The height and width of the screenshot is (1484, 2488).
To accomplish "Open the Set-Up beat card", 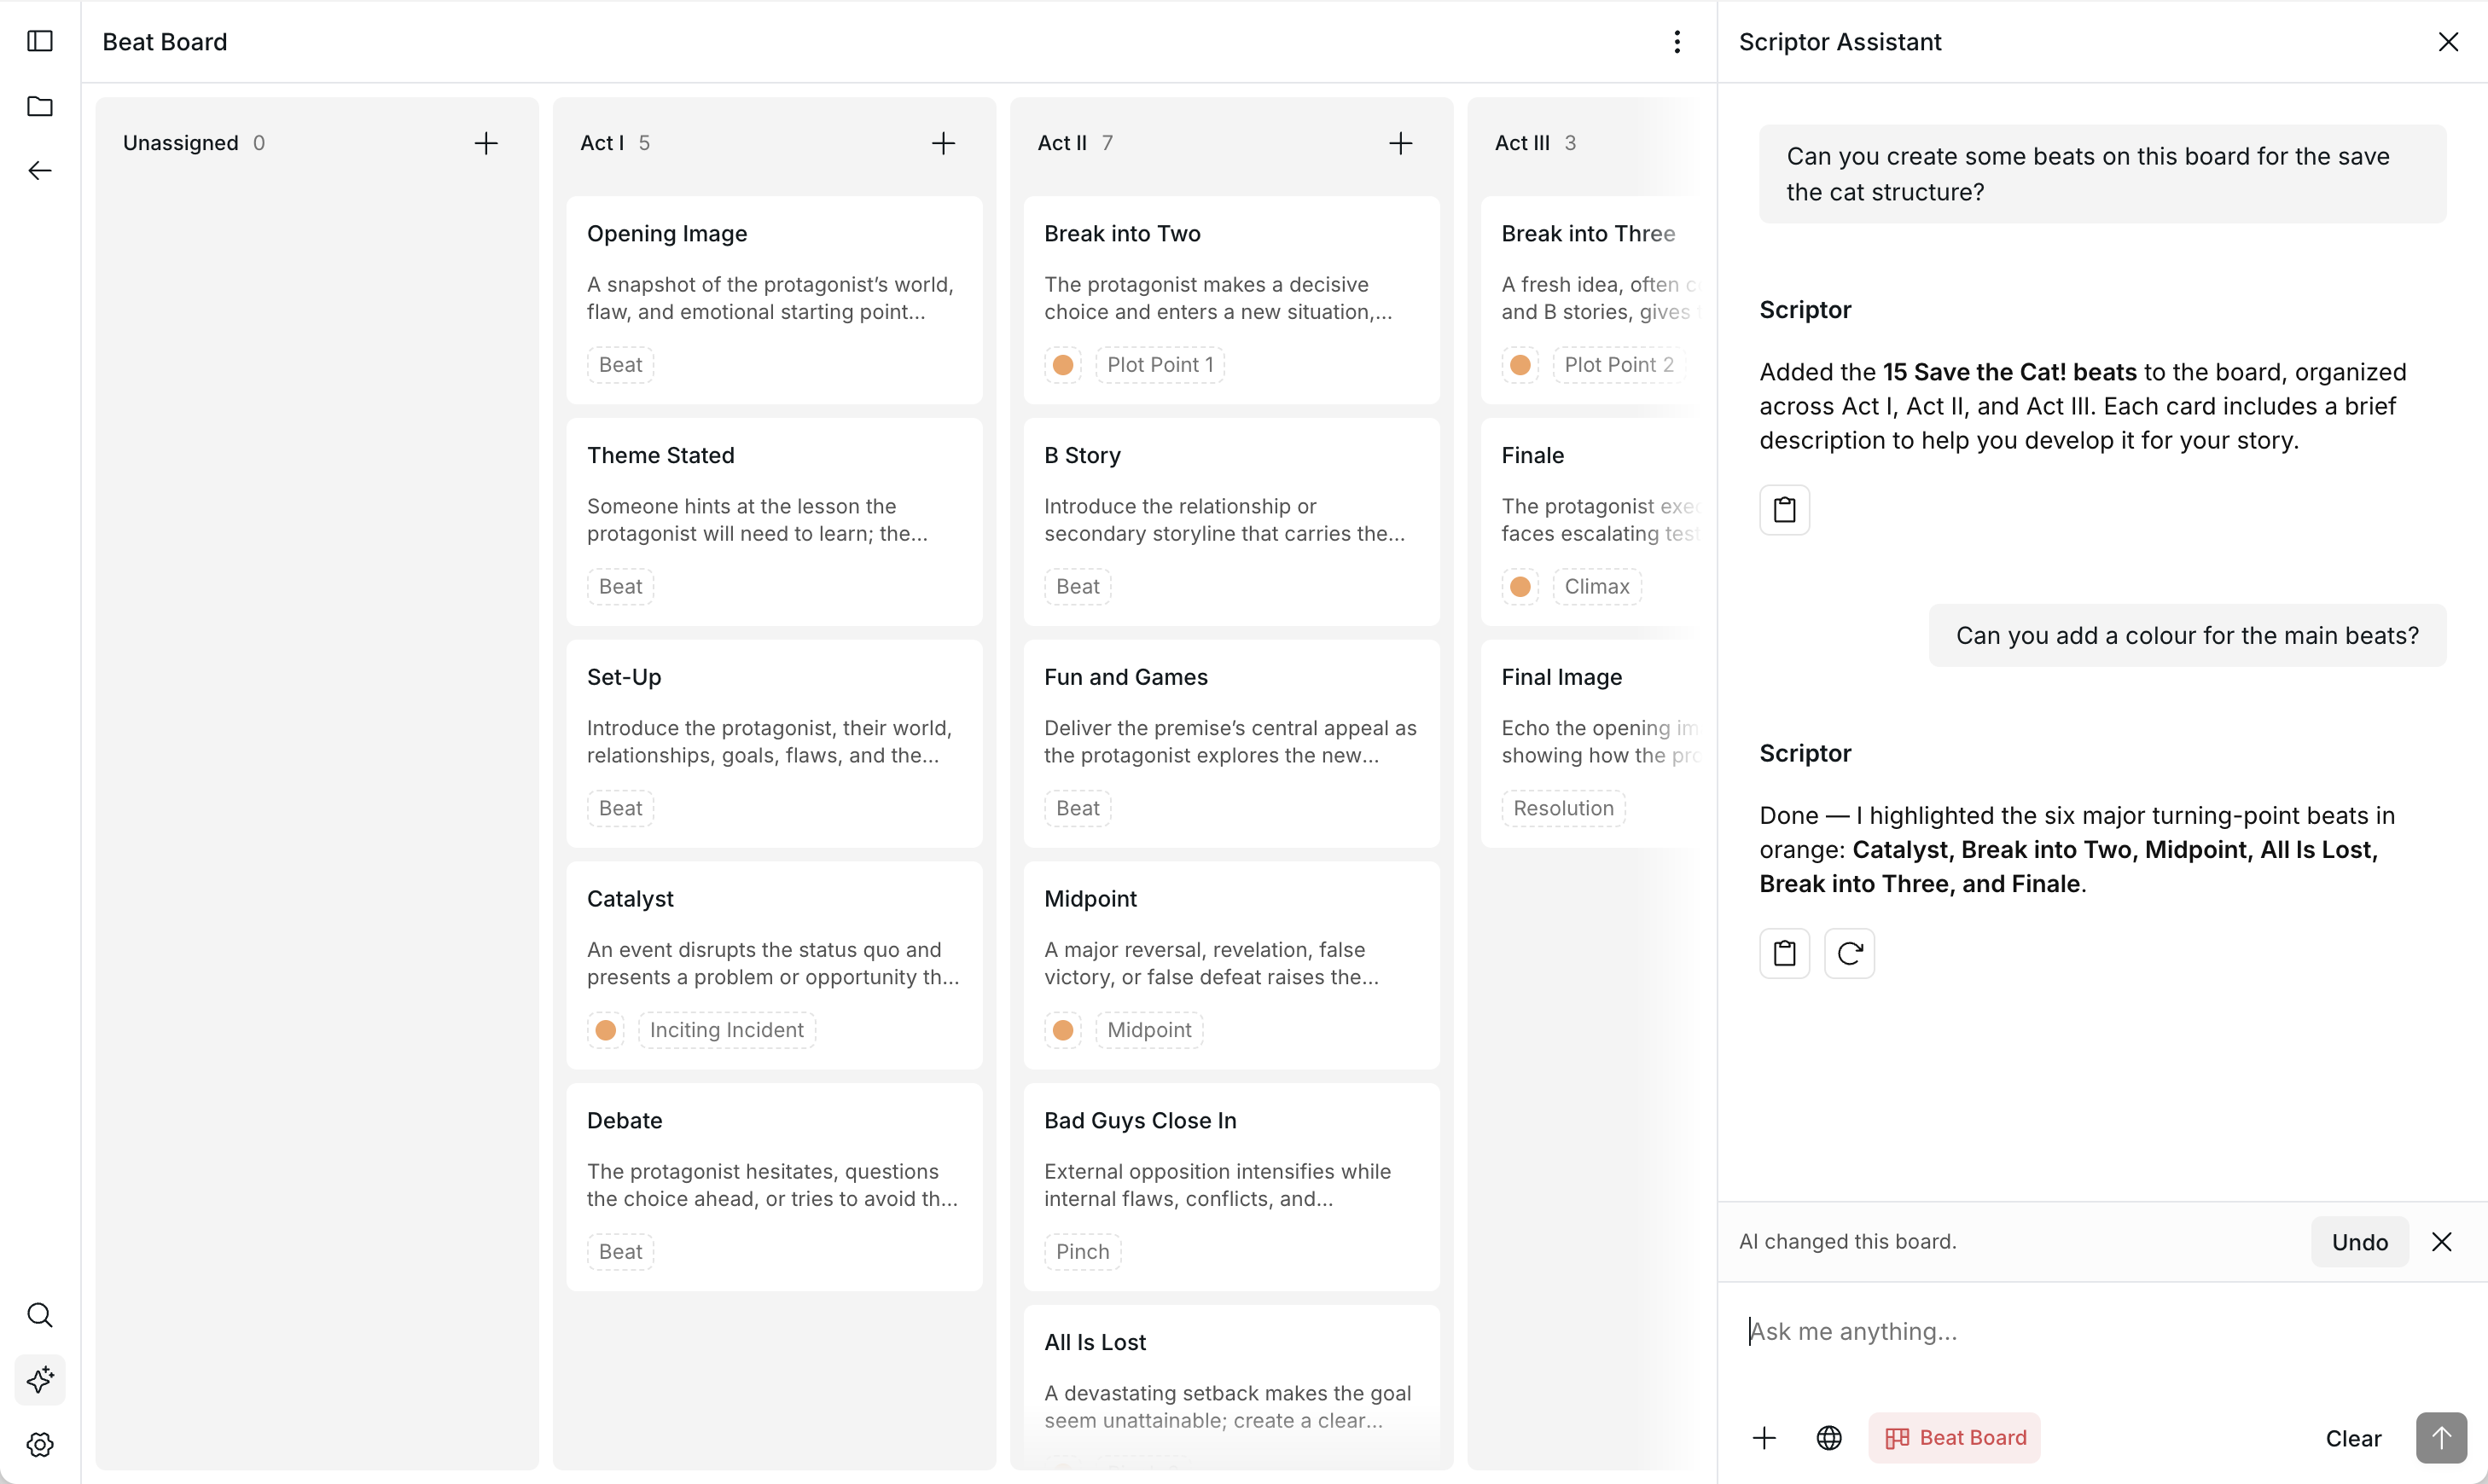I will coord(775,744).
